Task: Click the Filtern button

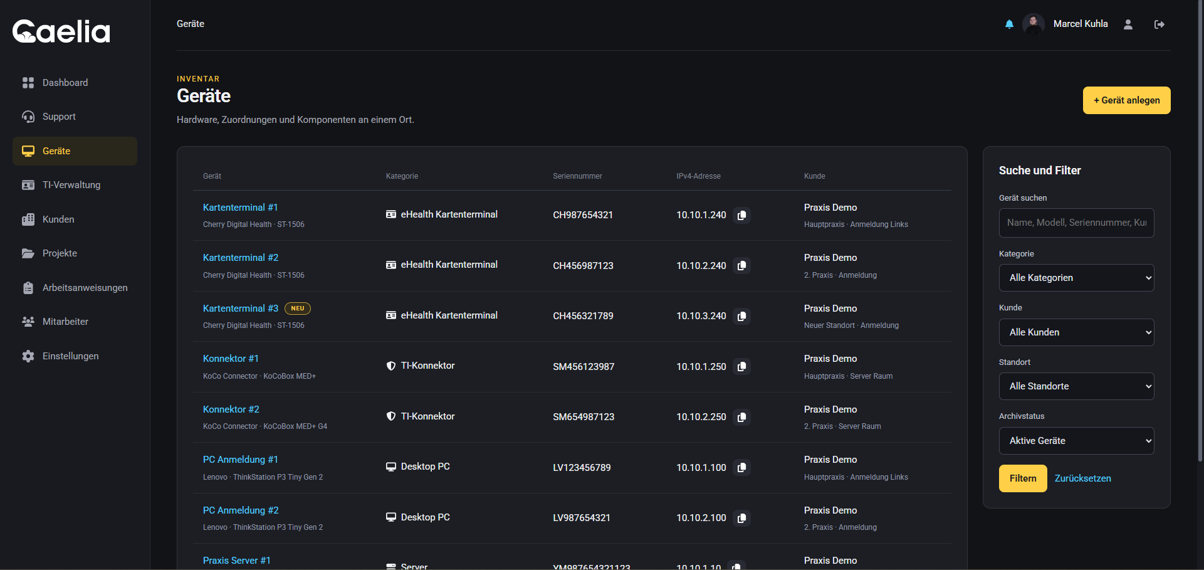Action: [1023, 478]
